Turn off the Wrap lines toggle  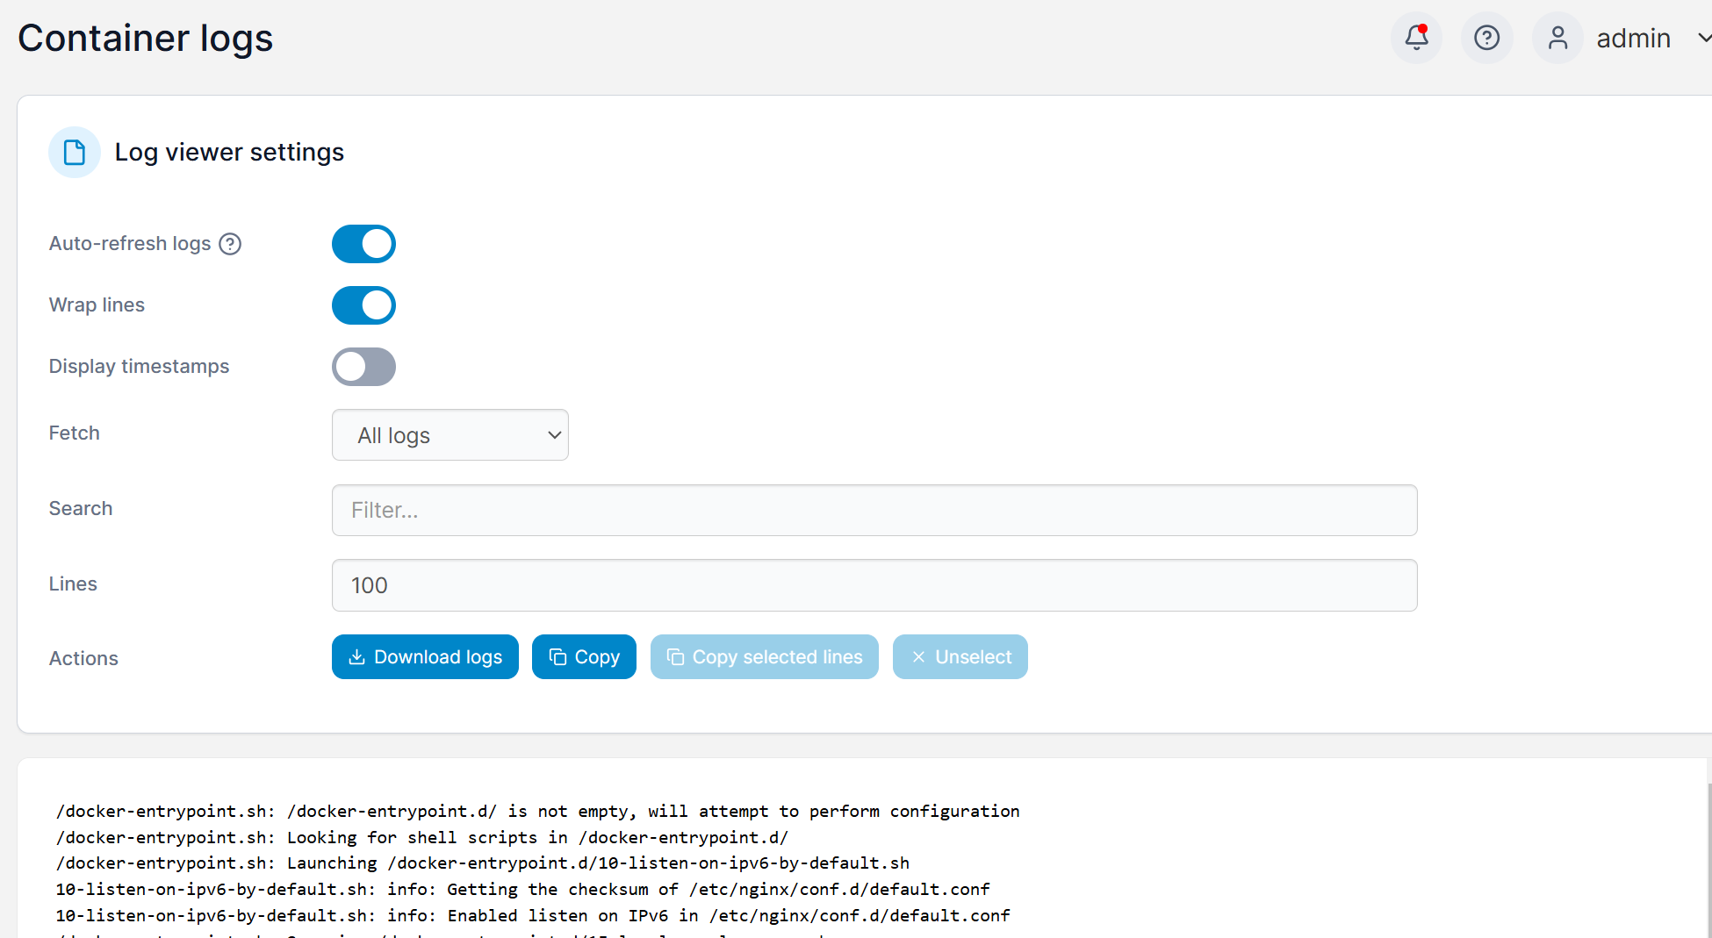click(x=363, y=305)
